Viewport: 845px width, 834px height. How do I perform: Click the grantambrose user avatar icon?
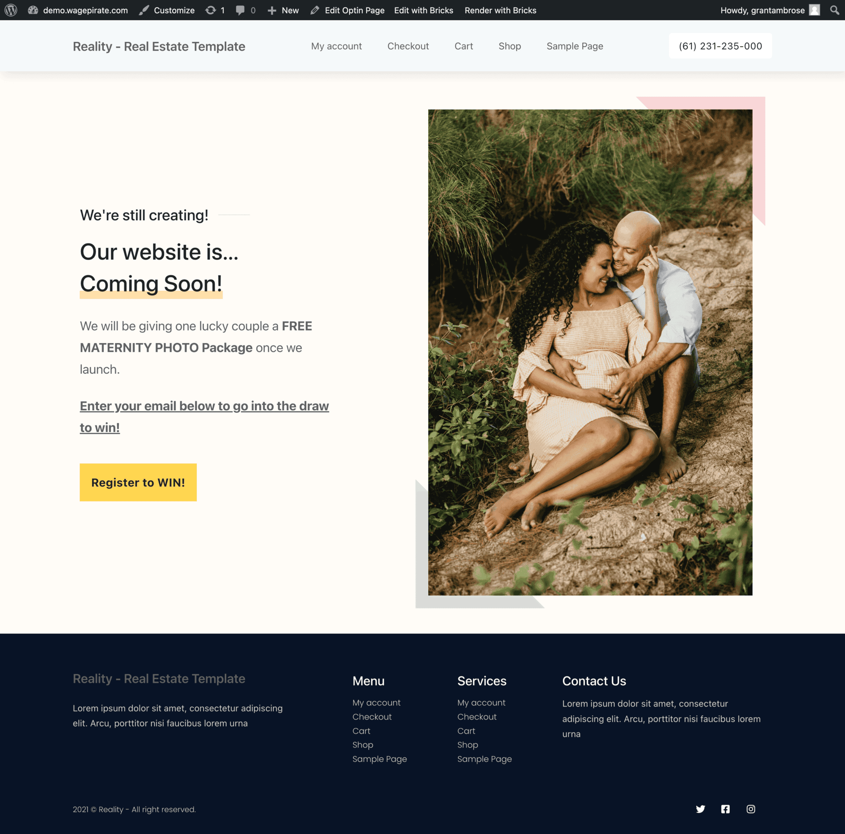click(x=815, y=10)
